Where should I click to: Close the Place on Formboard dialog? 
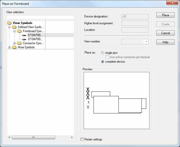click(x=172, y=3)
